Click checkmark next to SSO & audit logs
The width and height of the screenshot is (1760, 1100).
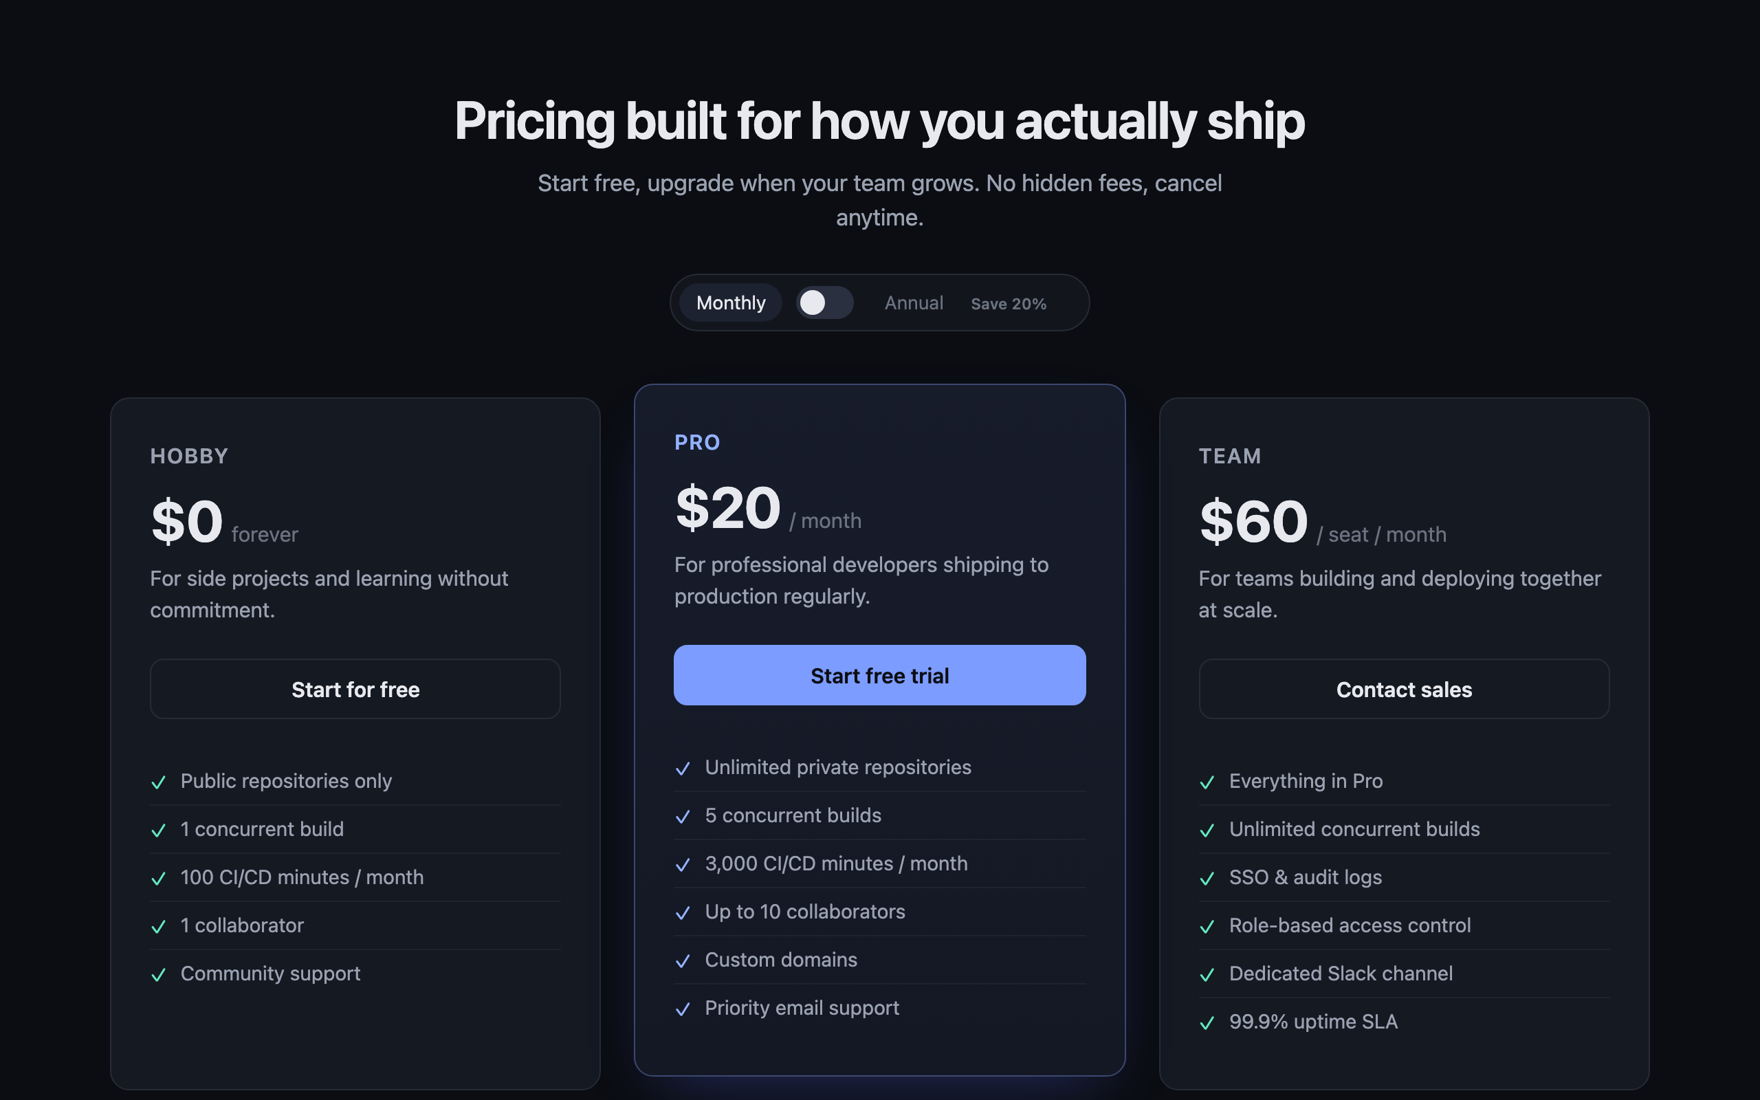click(x=1207, y=879)
